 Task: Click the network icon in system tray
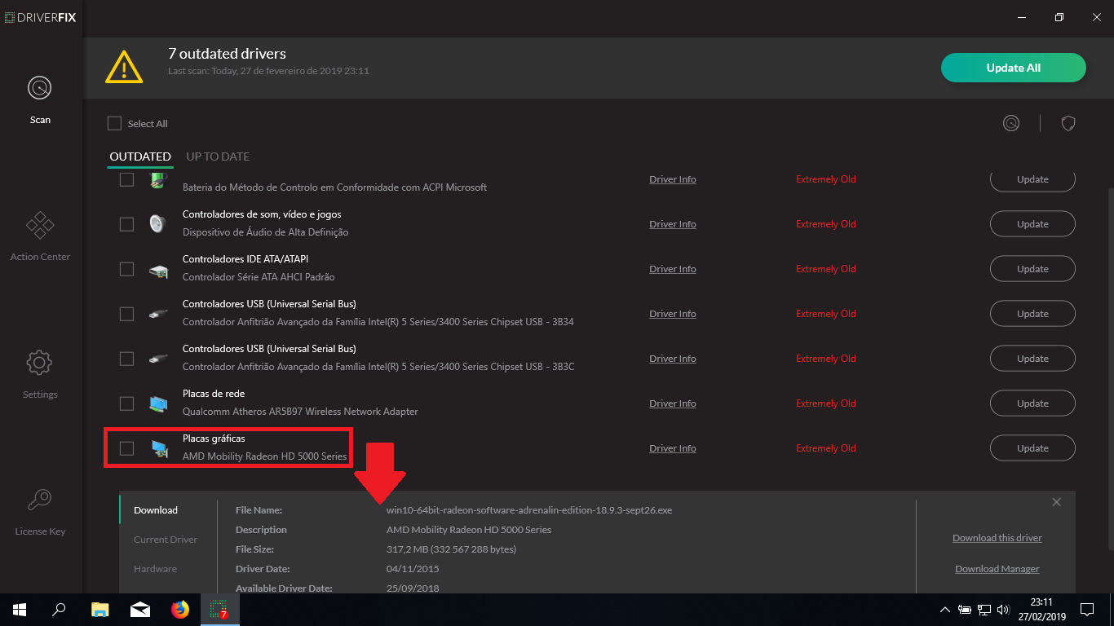click(984, 610)
